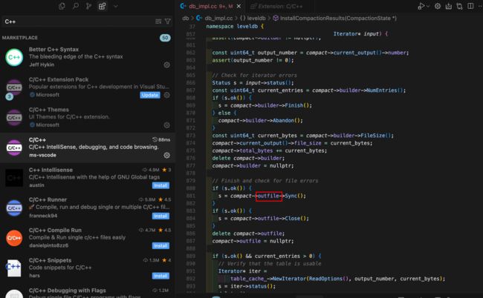The width and height of the screenshot is (483, 298).
Task: Select the C/C++ Themes title
Action: point(49,110)
